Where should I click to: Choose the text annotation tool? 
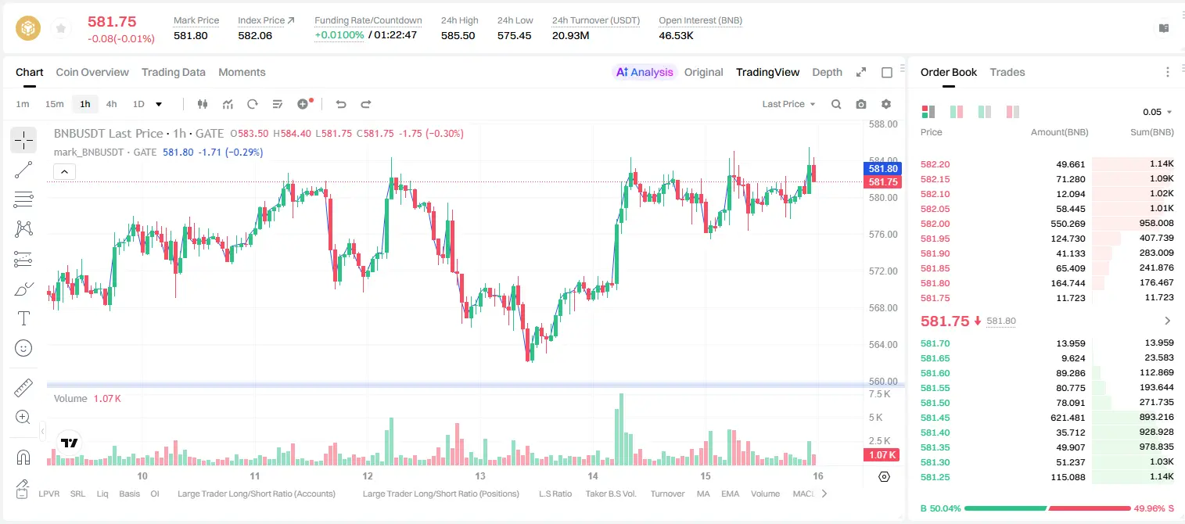pos(23,318)
